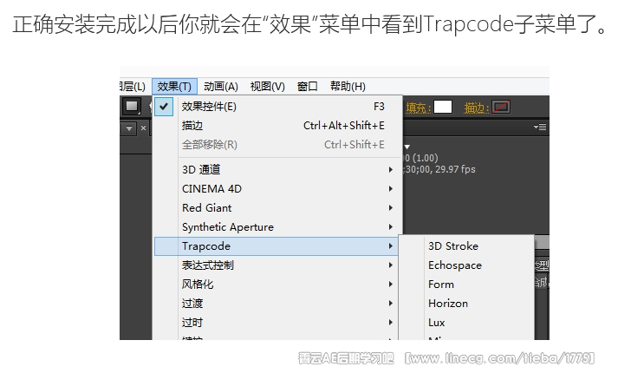631x373 pixels.
Task: Select the shape tool icon in toolbar
Action: [132, 107]
